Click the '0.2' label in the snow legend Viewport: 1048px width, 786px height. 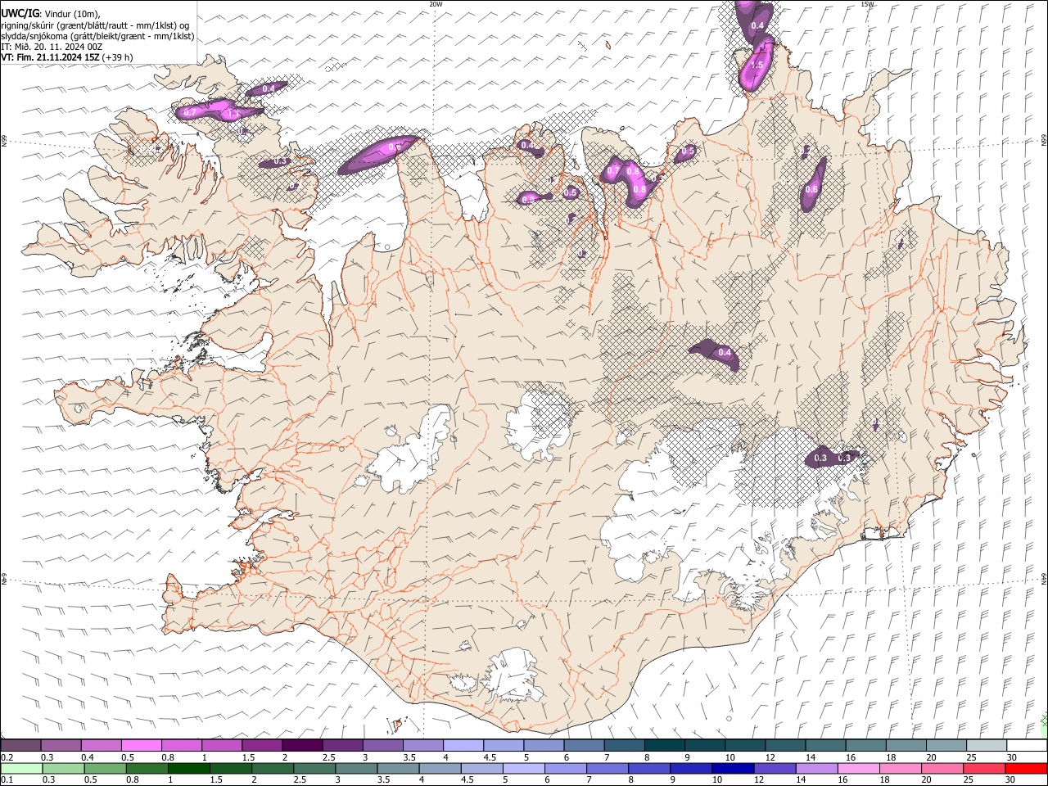pos(7,757)
